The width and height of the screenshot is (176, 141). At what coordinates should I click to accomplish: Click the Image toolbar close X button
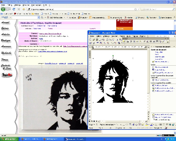(168, 39)
